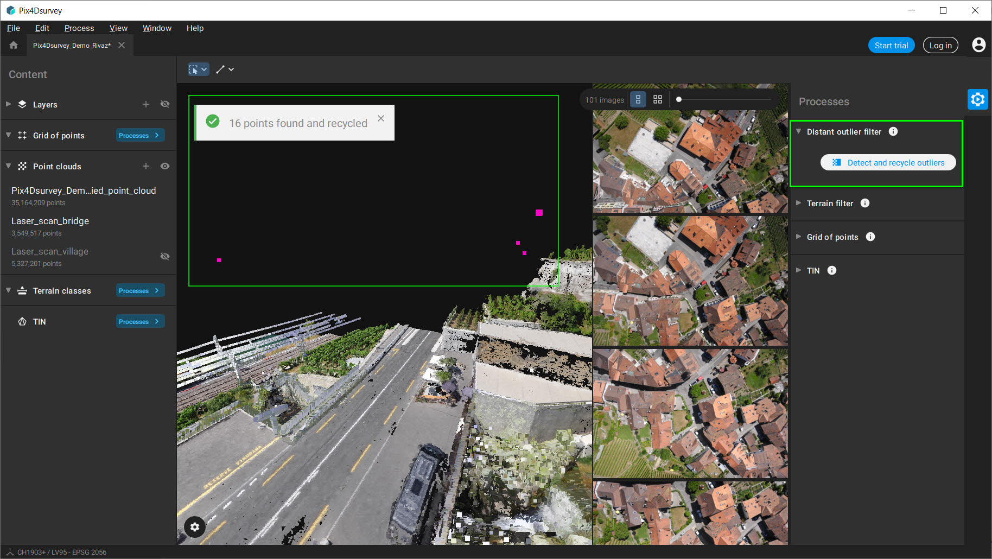Open the View menu

click(x=118, y=28)
